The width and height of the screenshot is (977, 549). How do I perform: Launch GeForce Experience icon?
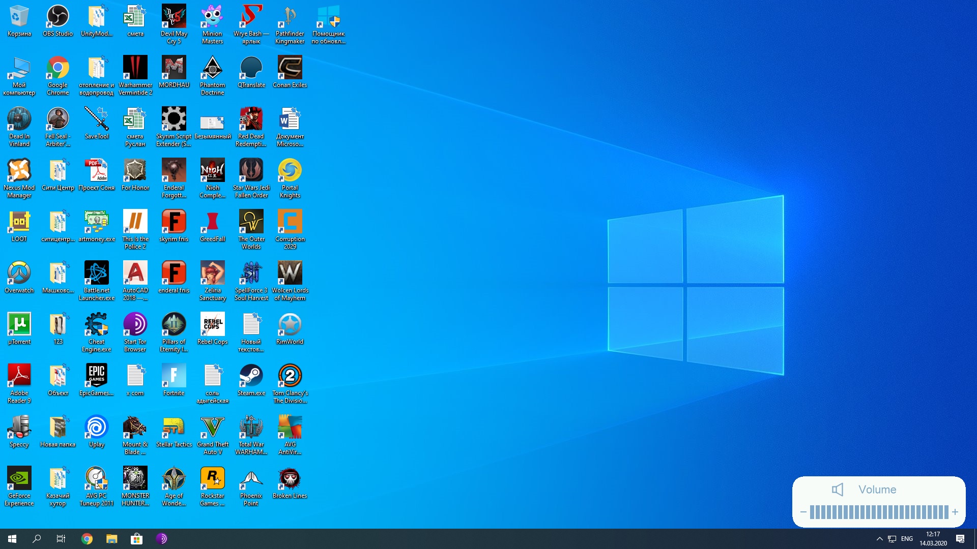(x=19, y=486)
